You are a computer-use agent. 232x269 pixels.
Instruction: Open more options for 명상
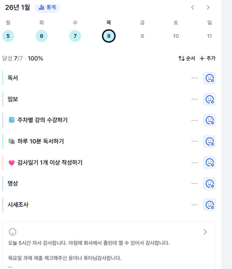click(194, 183)
